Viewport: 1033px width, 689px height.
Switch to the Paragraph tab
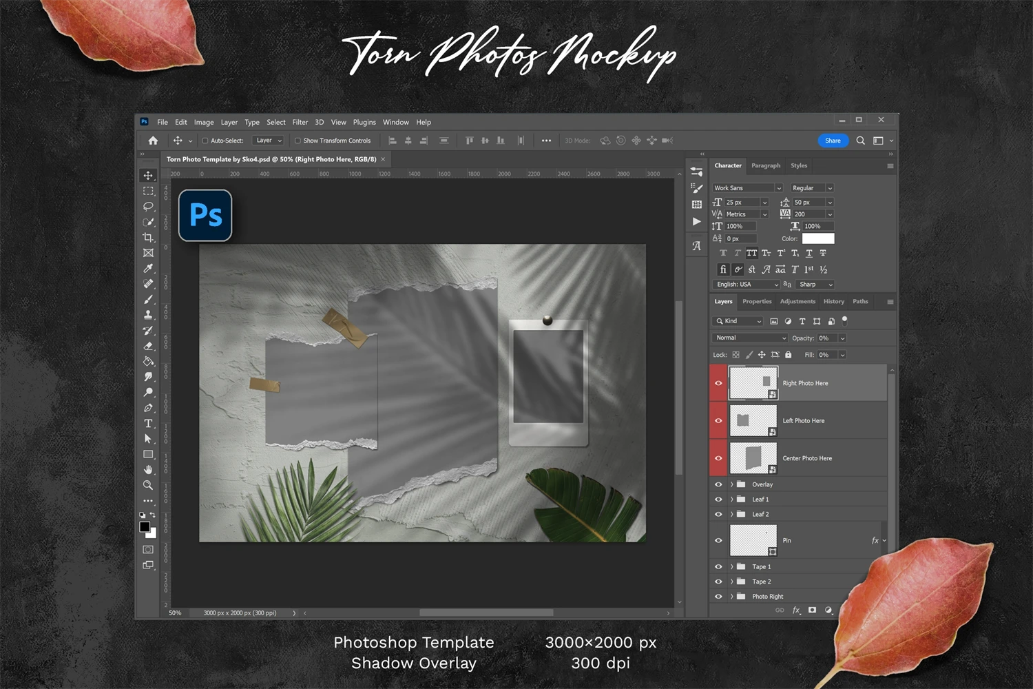coord(766,166)
